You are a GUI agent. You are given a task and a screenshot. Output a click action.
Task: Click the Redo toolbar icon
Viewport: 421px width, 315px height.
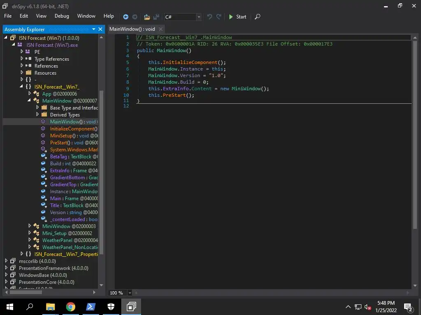(x=219, y=16)
